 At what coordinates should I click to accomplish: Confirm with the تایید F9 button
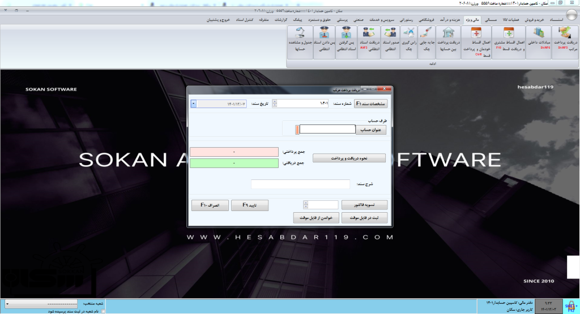[x=250, y=205]
